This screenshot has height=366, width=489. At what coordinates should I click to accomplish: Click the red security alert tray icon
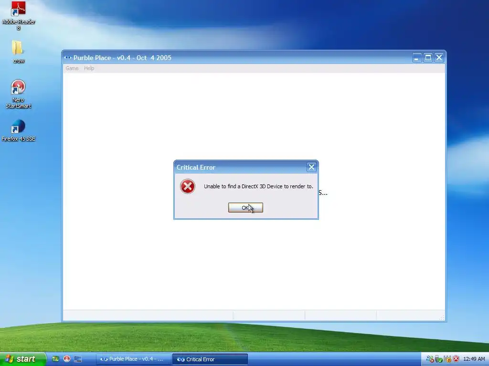[456, 359]
